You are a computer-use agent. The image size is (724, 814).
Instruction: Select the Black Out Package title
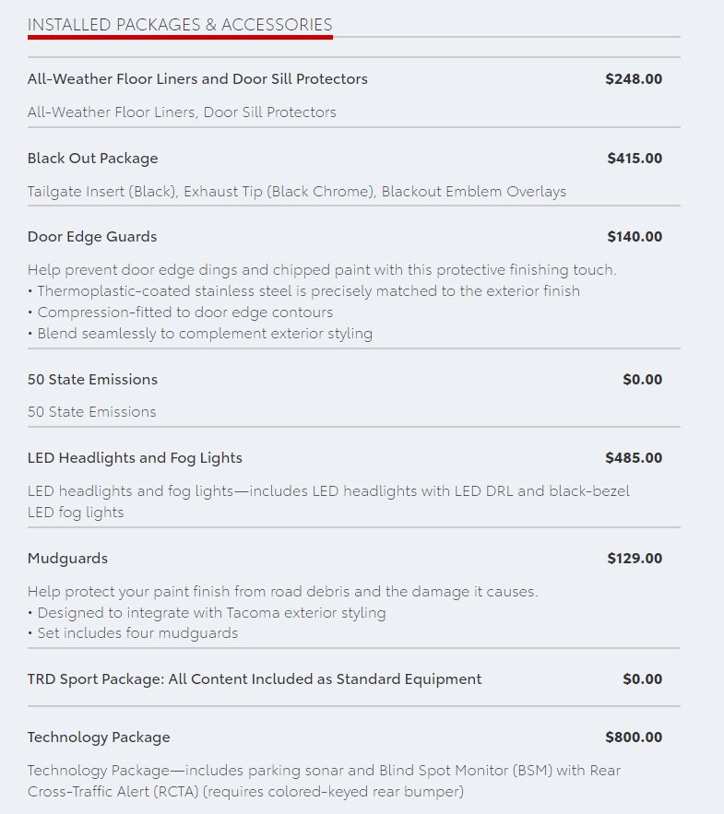tap(92, 159)
